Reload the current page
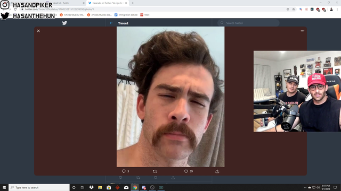The height and width of the screenshot is (191, 341). pos(15,10)
